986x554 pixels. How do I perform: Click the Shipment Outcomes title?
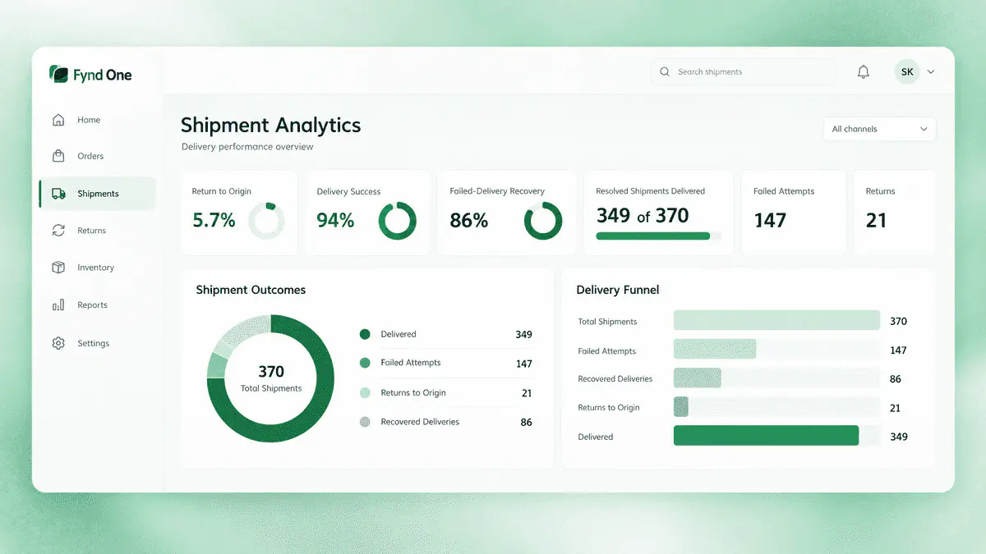coord(251,290)
